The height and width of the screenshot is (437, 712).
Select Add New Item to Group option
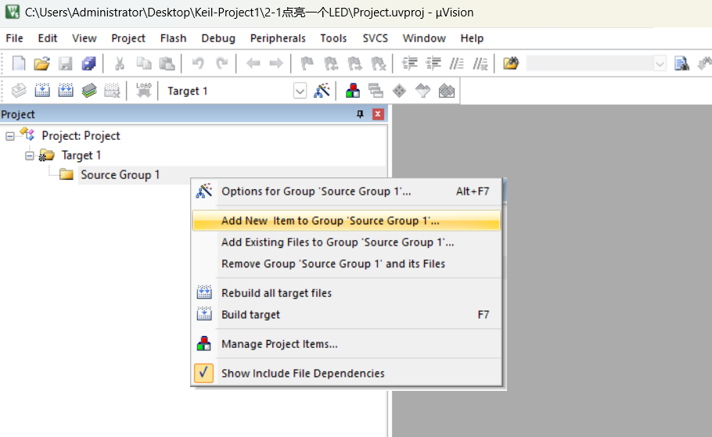[330, 220]
